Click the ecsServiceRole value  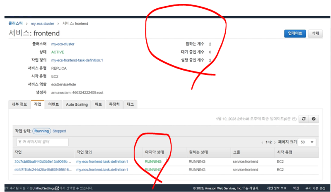pos(63,85)
